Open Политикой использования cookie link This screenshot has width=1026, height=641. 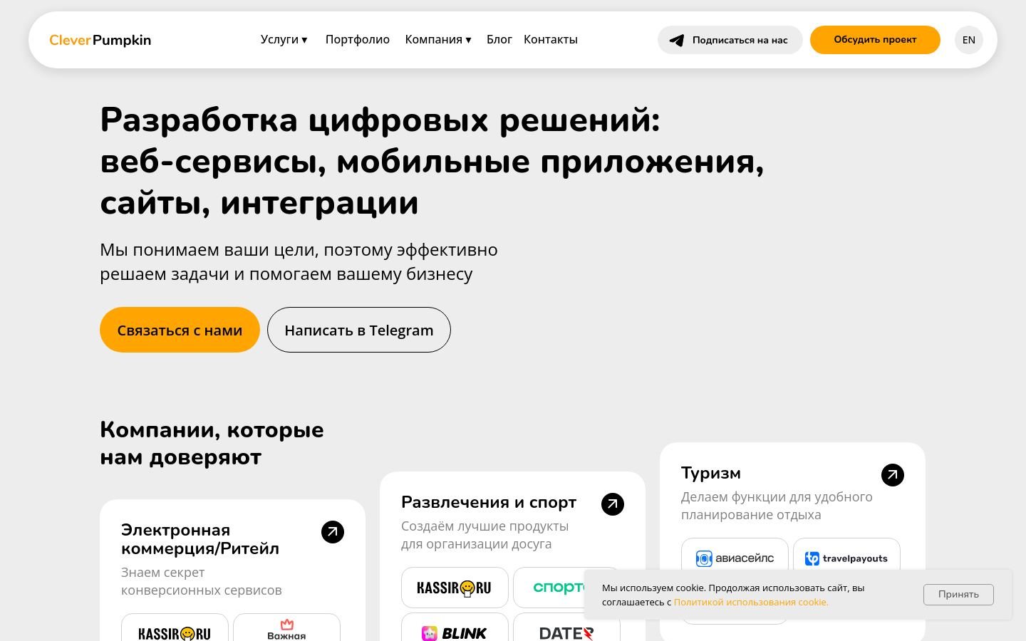[751, 603]
